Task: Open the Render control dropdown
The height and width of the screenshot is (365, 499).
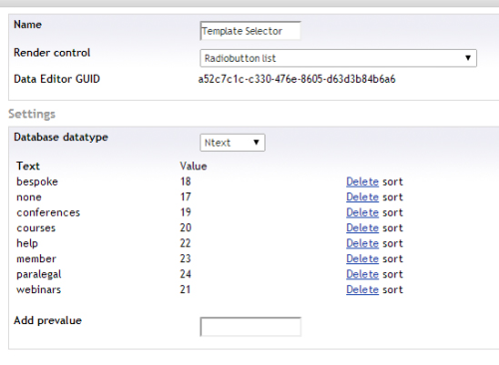Action: pos(338,58)
